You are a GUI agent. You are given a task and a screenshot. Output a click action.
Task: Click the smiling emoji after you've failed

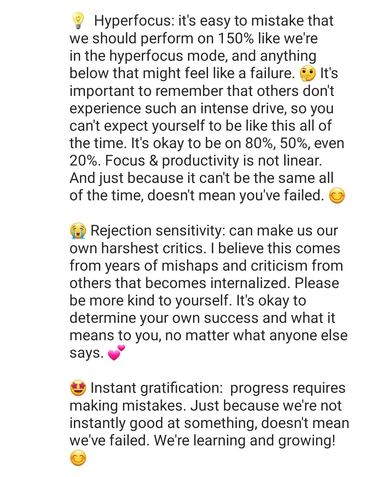(337, 196)
